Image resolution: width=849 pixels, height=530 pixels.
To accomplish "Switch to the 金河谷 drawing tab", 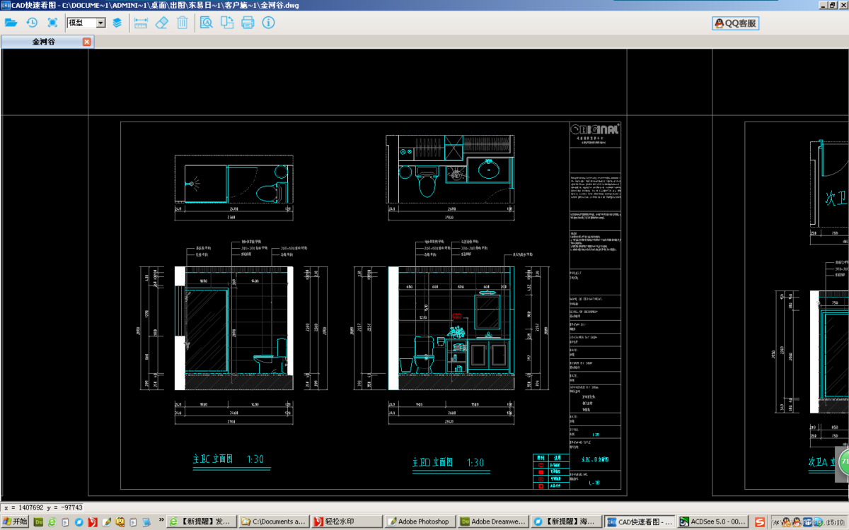I will [43, 42].
